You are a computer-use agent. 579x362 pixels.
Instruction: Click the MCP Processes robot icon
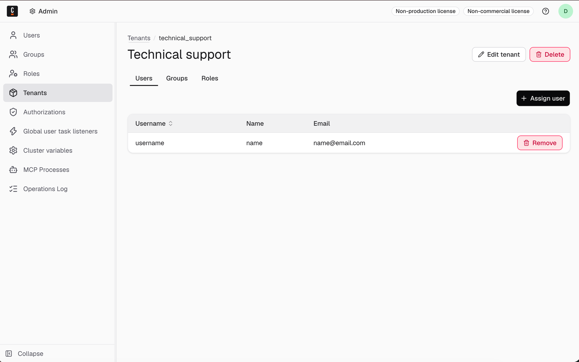click(13, 170)
